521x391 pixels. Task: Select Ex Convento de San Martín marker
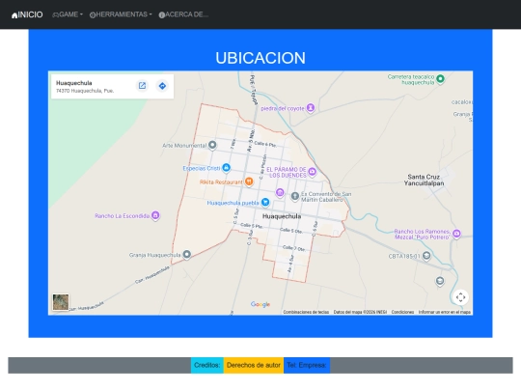295,197
